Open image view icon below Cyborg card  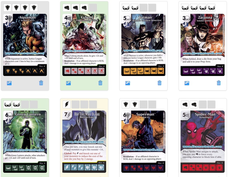pyautogui.click(x=69, y=83)
